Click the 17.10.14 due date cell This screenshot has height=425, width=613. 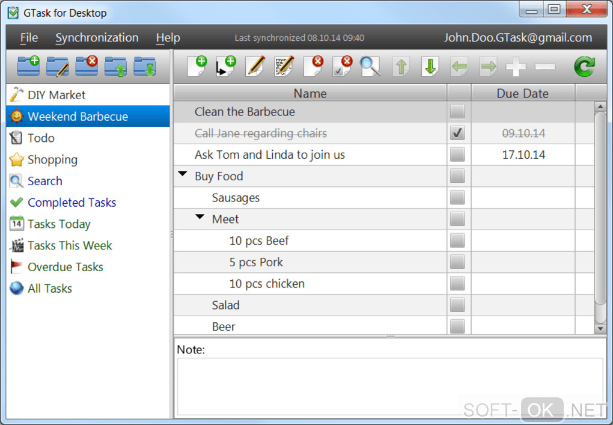tap(523, 154)
